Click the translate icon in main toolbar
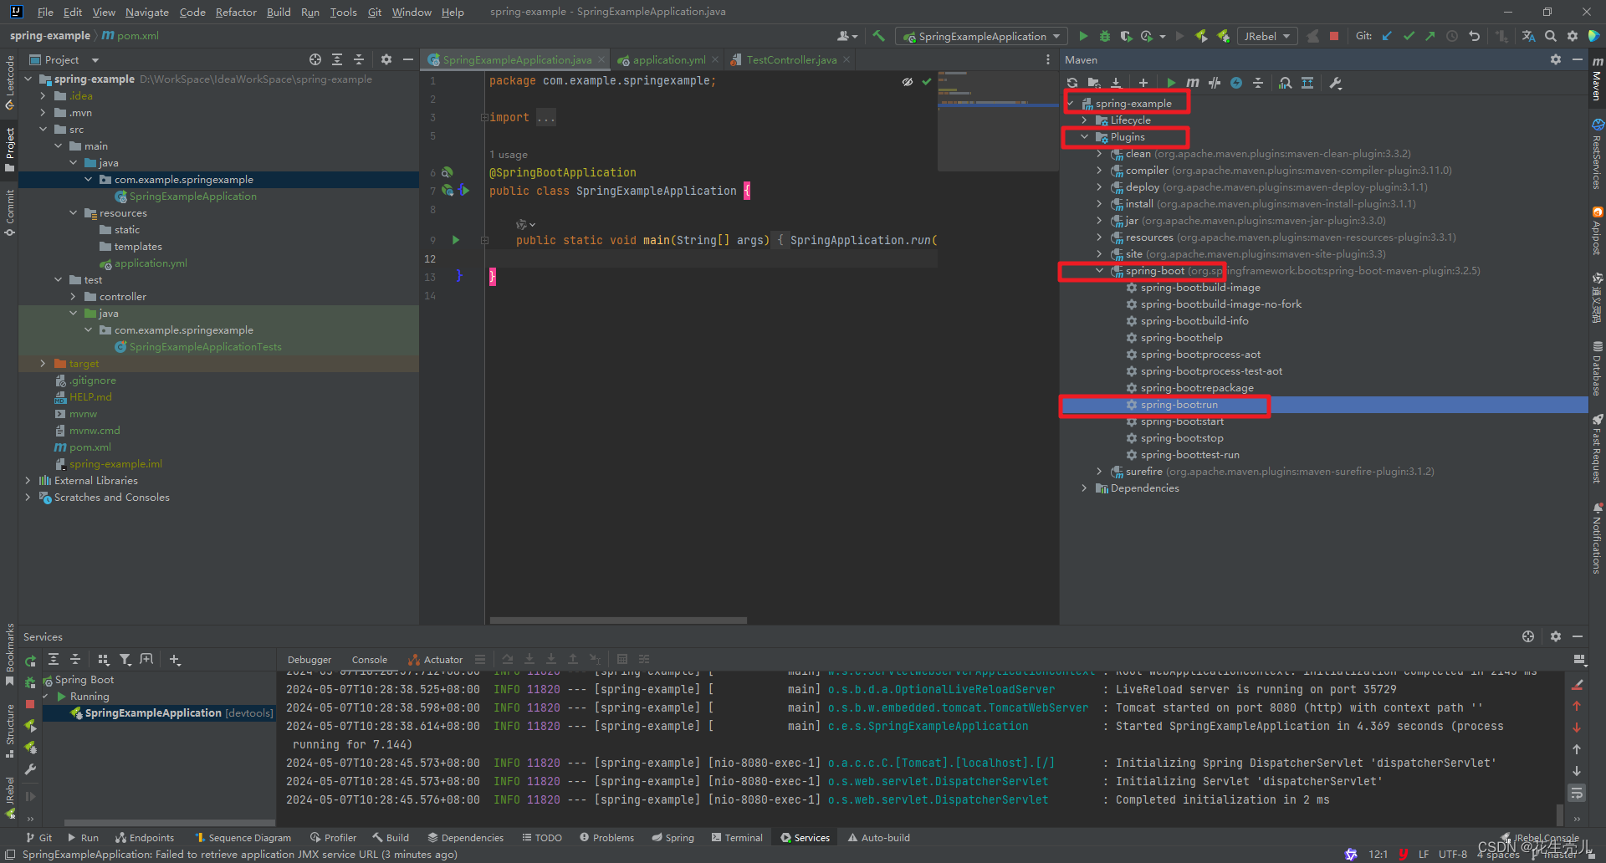Viewport: 1606px width, 863px height. pos(1528,36)
